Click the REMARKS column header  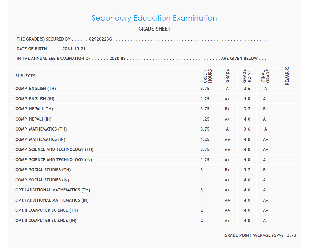(x=287, y=76)
